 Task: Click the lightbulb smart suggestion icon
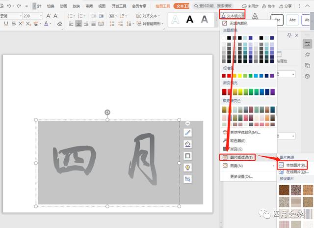pyautogui.click(x=187, y=168)
